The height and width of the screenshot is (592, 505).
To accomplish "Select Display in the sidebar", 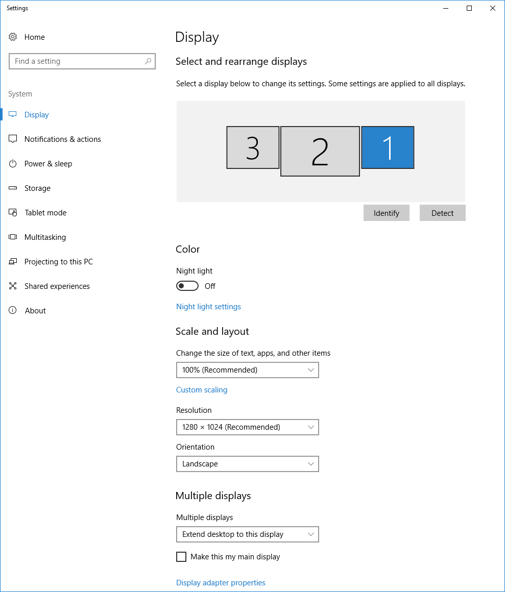I will point(37,114).
